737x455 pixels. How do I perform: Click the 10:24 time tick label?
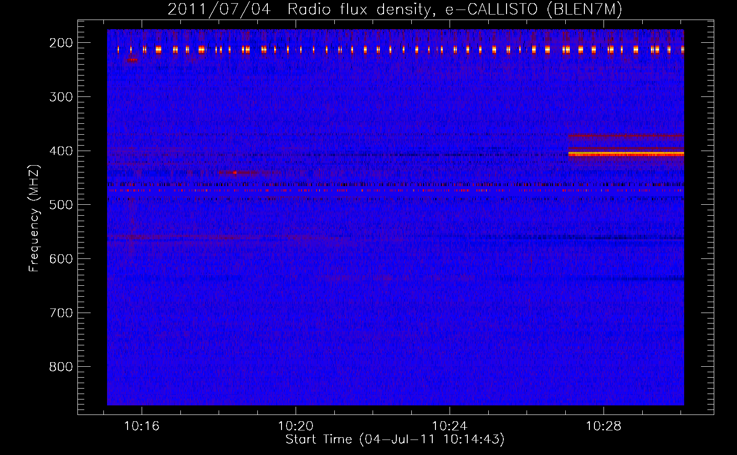(450, 426)
